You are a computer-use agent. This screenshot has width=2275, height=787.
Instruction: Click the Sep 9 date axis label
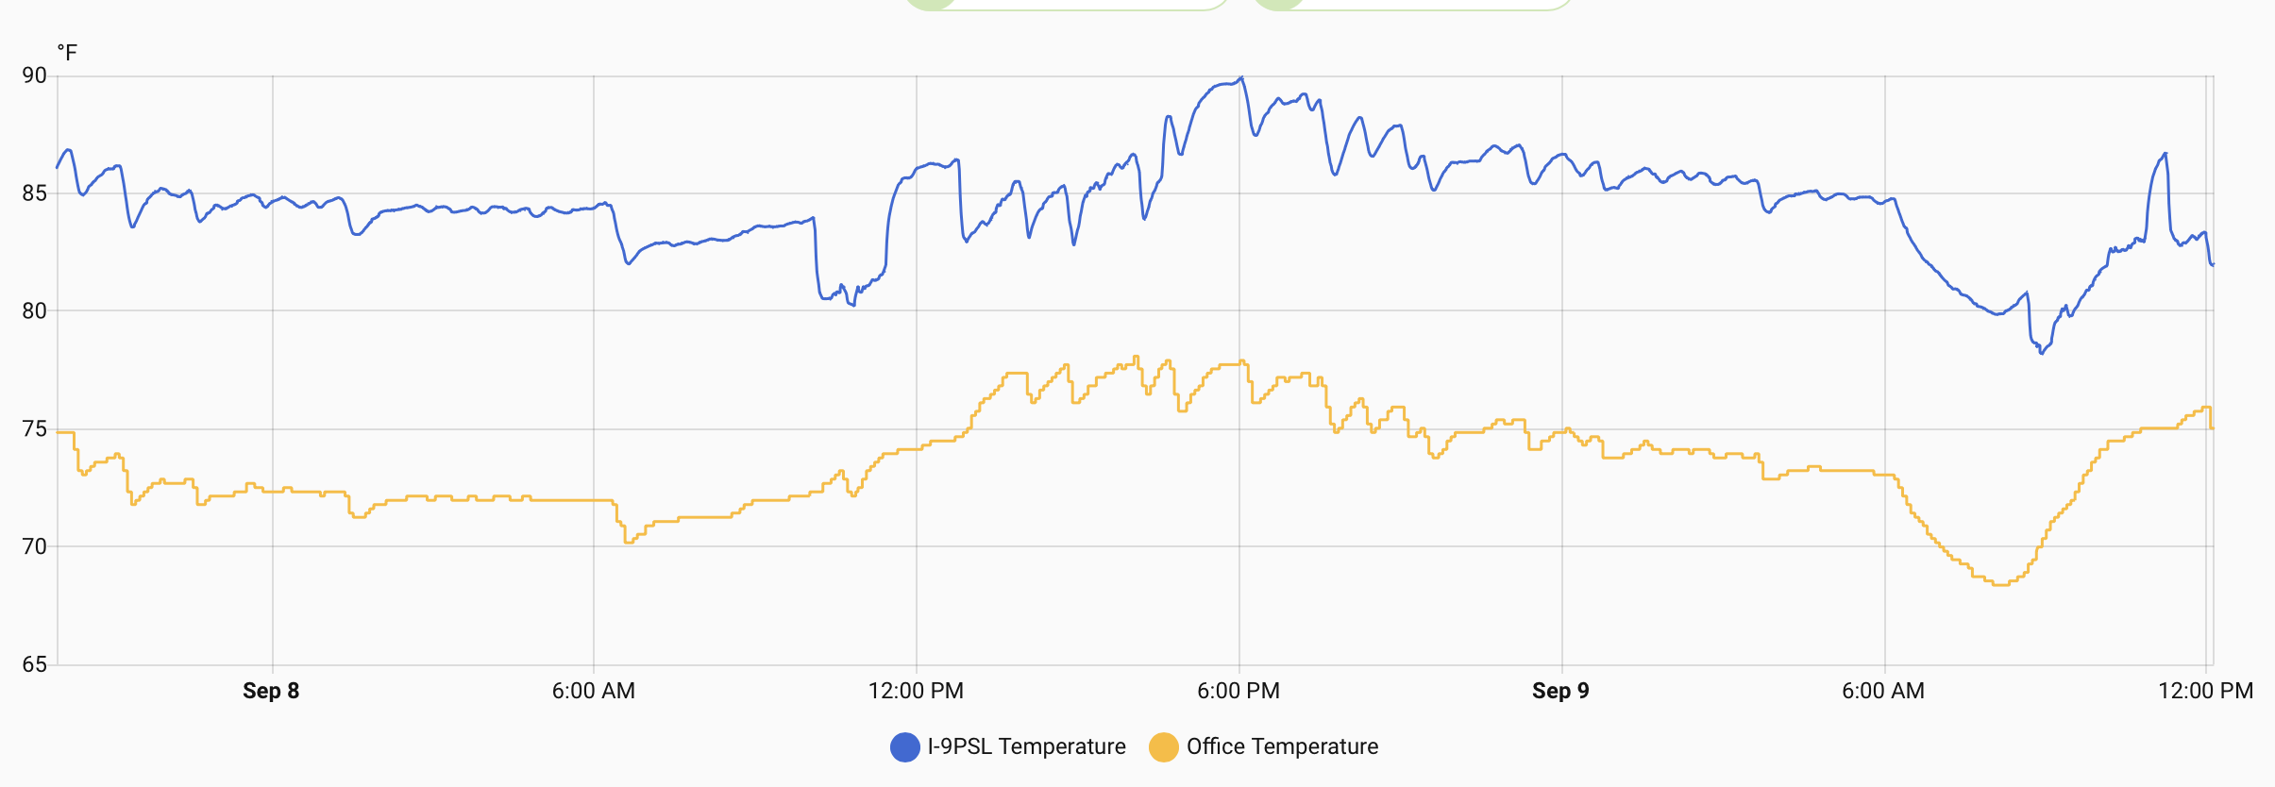pos(1560,691)
